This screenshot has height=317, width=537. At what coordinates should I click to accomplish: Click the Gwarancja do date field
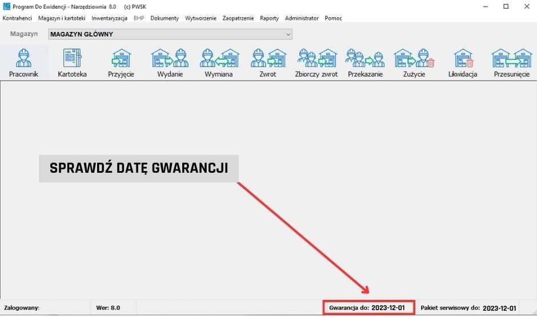point(367,308)
